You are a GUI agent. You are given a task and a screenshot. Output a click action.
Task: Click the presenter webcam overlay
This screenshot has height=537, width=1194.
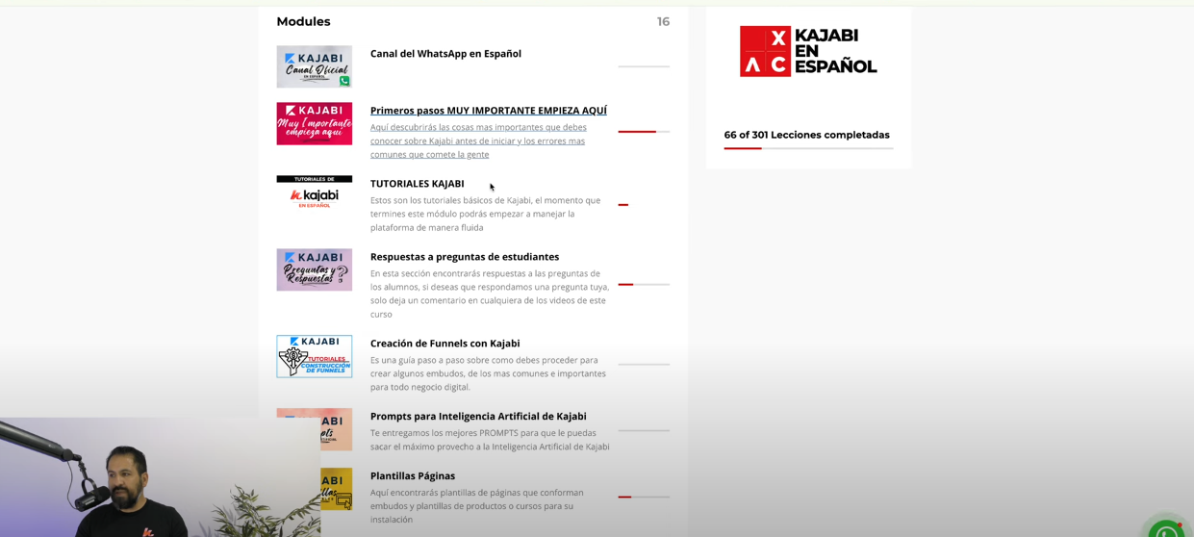coord(160,477)
